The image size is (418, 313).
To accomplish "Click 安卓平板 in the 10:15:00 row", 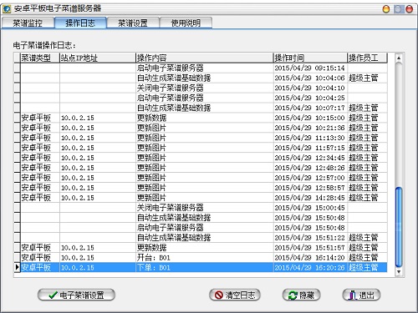I will [x=40, y=118].
